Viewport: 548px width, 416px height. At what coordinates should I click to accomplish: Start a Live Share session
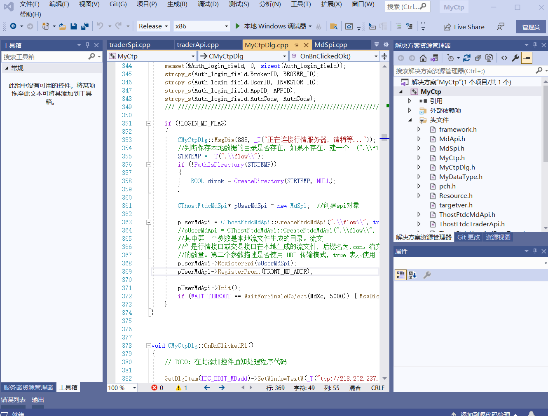tap(464, 26)
